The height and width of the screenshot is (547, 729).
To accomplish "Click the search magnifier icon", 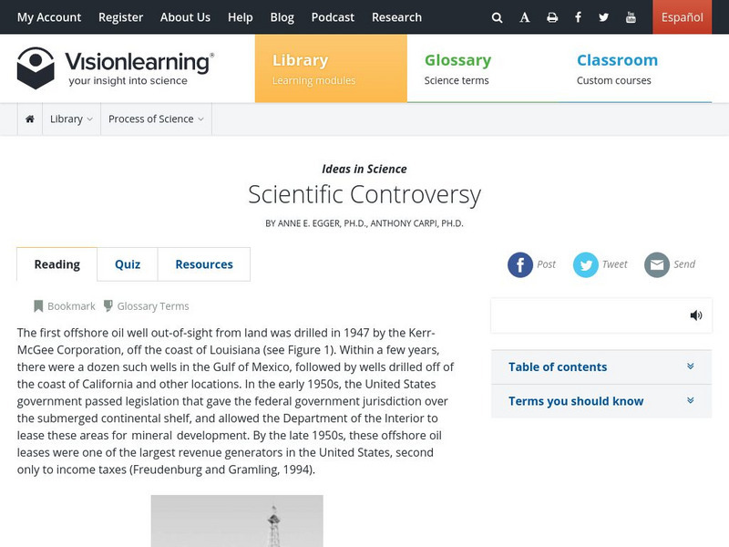I will 497,17.
